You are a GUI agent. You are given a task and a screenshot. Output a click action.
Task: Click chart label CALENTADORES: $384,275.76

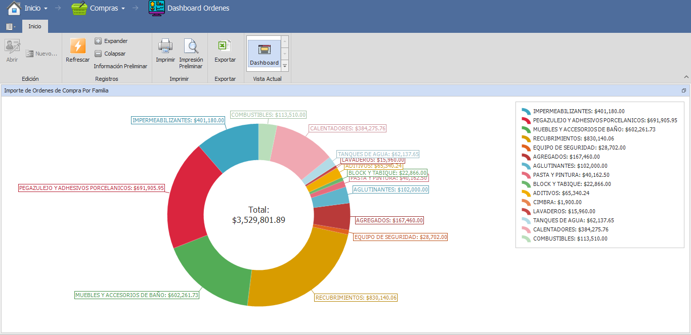(348, 128)
